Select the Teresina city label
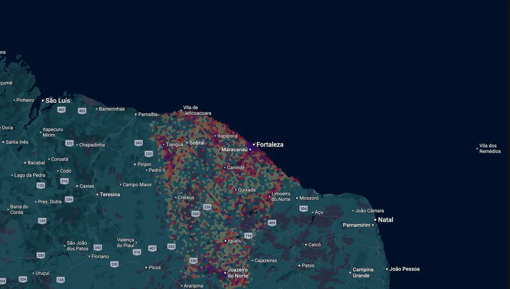This screenshot has height=289, width=510. (110, 195)
